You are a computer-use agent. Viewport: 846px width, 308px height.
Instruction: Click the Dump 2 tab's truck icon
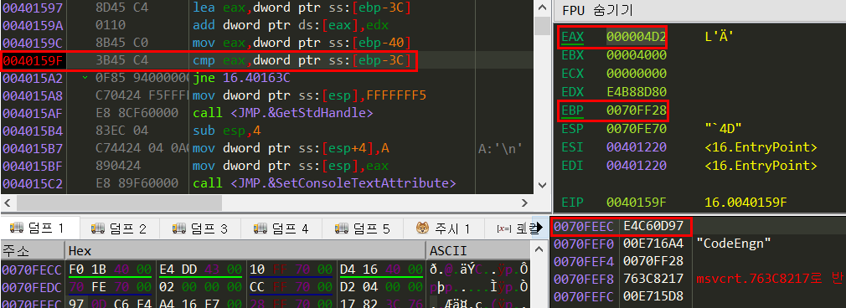97,228
